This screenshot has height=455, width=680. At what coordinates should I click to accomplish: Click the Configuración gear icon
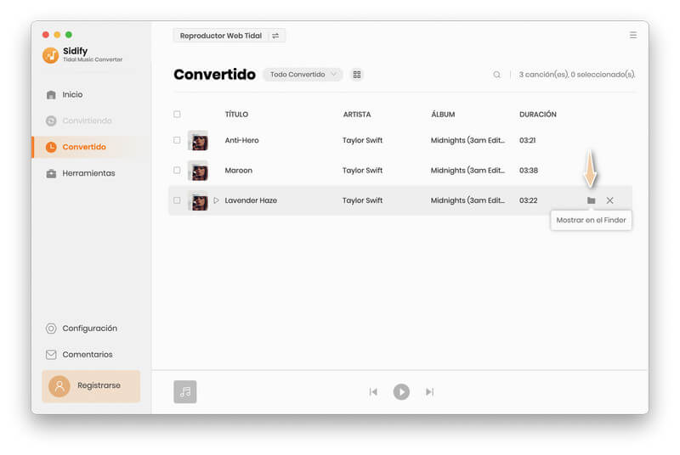point(51,329)
